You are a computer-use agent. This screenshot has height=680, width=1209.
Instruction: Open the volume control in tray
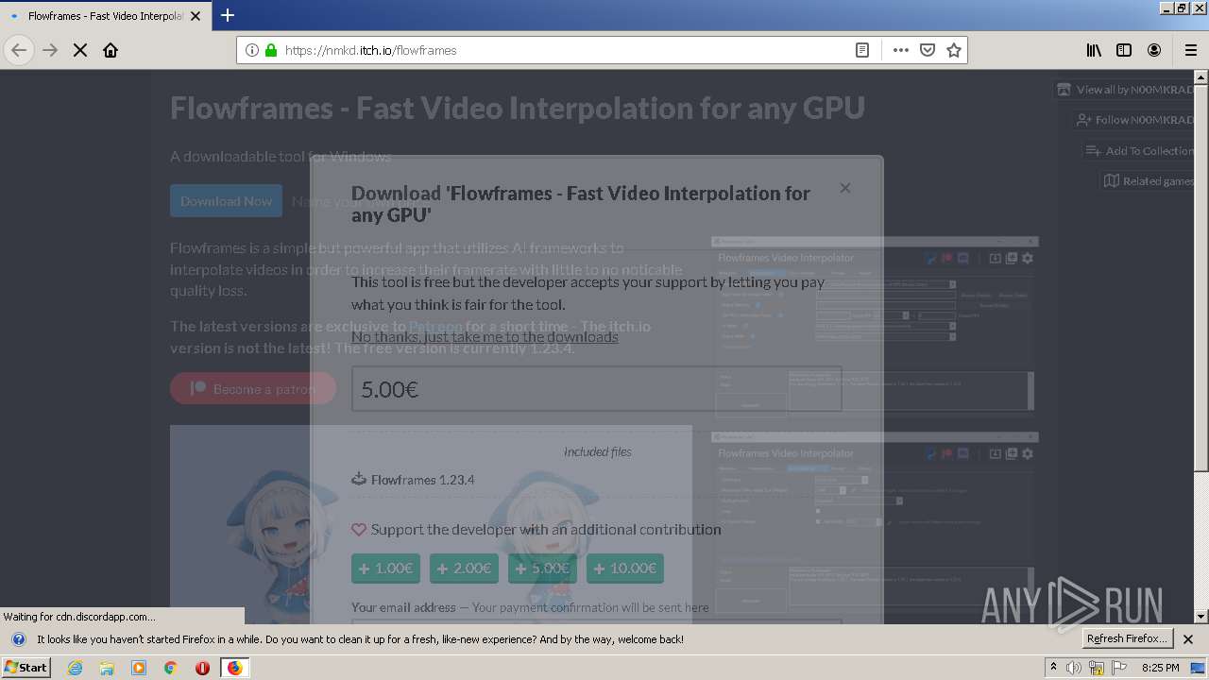point(1074,668)
